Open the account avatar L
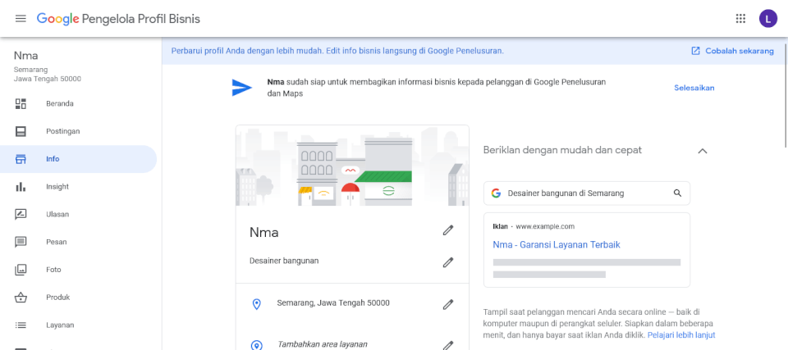Viewport: 788px width, 350px height. [767, 19]
